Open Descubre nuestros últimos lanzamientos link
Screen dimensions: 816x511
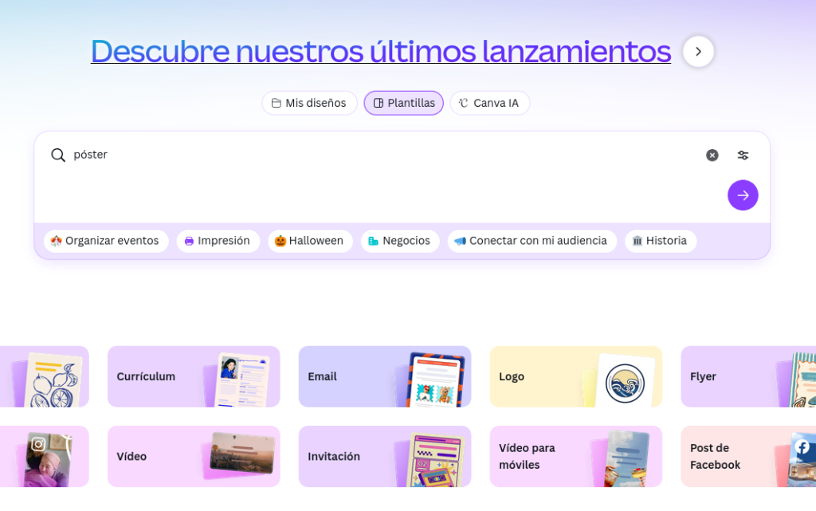pos(381,52)
